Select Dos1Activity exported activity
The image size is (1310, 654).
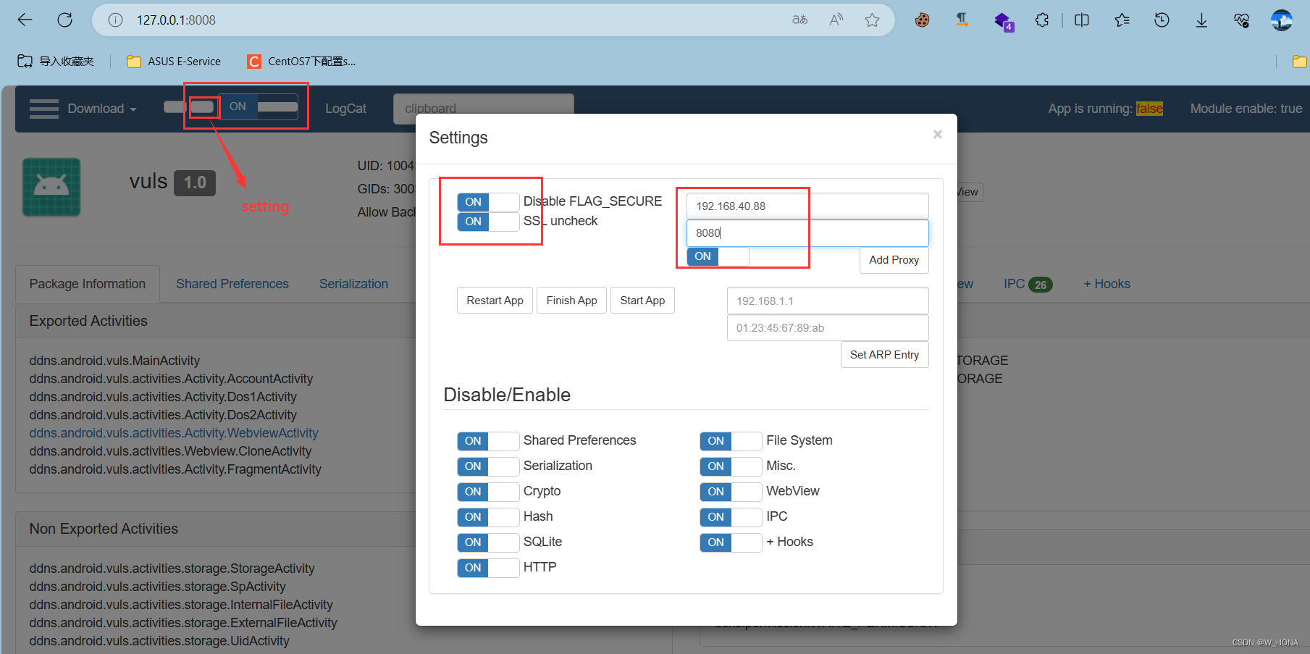(163, 397)
